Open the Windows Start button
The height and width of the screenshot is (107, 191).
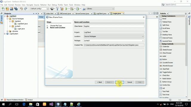[3, 104]
